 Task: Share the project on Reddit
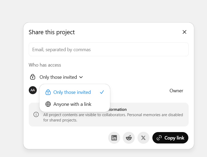(129, 138)
